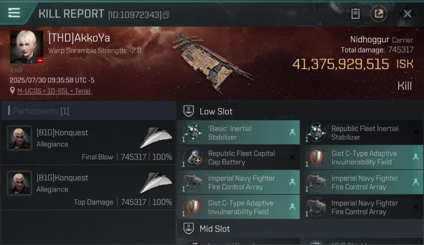The width and height of the screenshot is (424, 245).
Task: Open the M-UCOS location link
Action: point(54,91)
